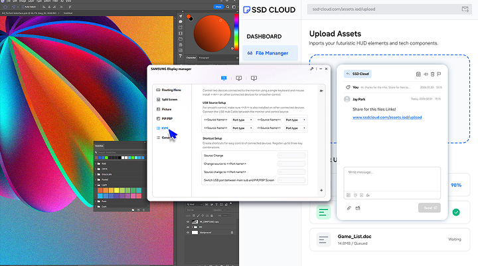The height and width of the screenshot is (266, 478).
Task: Expand the CMYK swatch folder
Action: click(x=96, y=169)
